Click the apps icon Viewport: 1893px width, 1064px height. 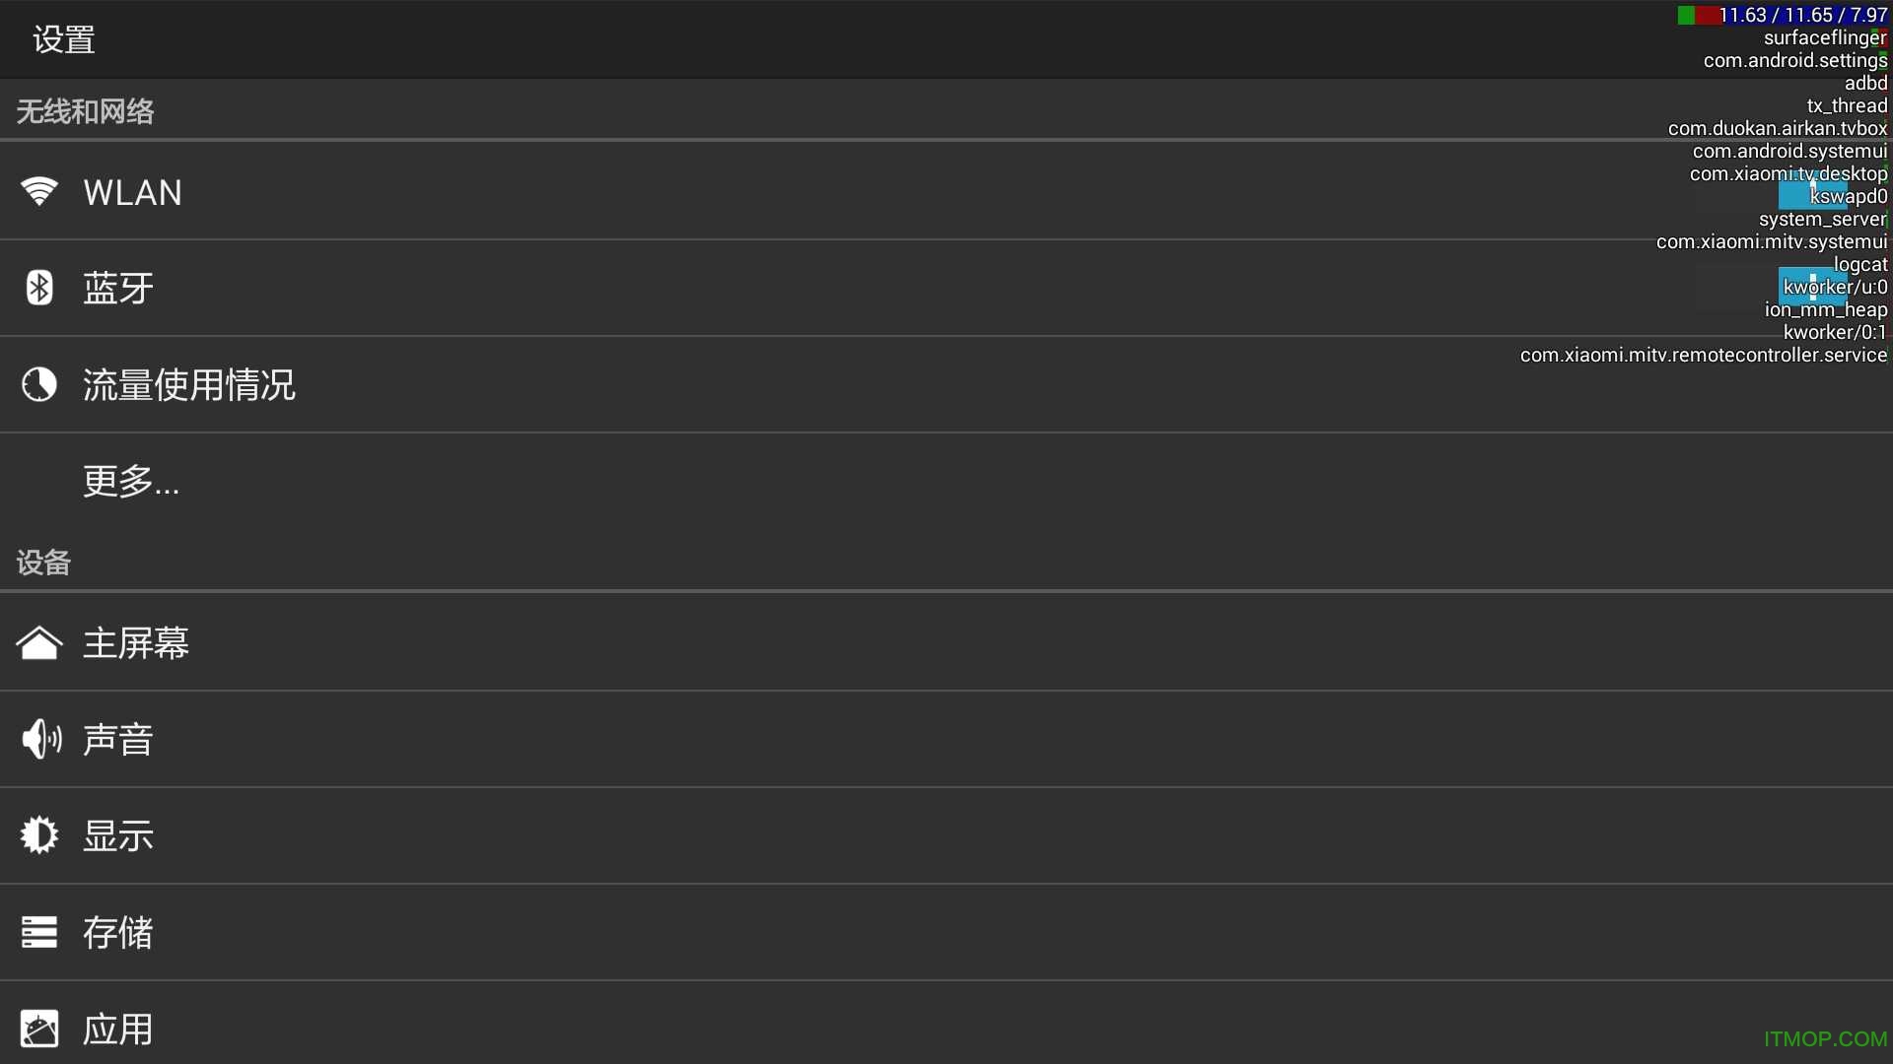[39, 1029]
